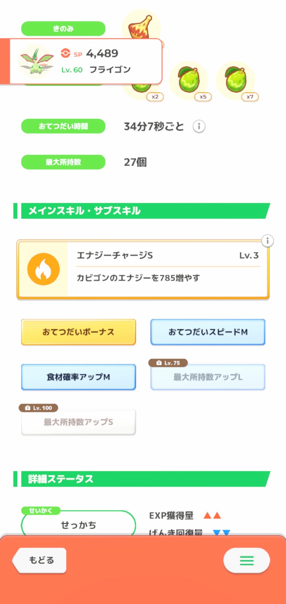
Task: Tap the Flygon portrait thumbnail
Action: pos(36,61)
